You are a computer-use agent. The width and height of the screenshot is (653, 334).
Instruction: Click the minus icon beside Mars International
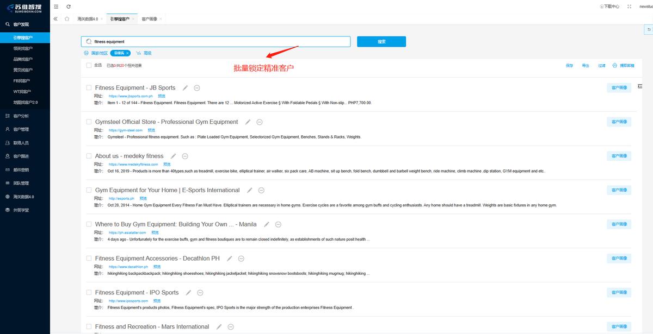pyautogui.click(x=230, y=326)
